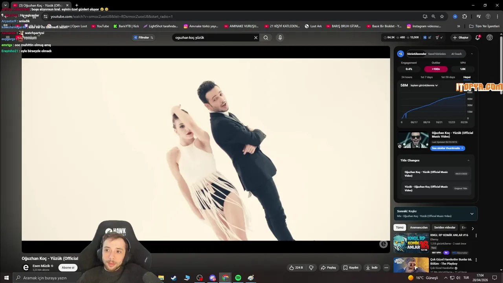
Task: Open options menu for Çok Güzel Hareketler video
Action: click(476, 260)
